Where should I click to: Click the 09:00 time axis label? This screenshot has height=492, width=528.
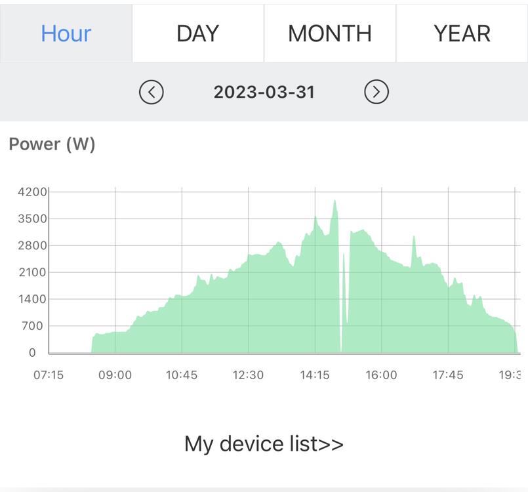pos(115,375)
